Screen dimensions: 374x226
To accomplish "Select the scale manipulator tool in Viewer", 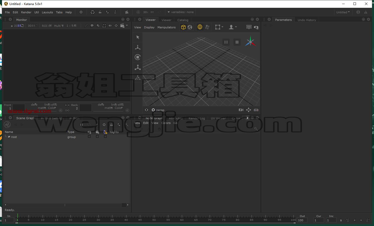I will coord(138,67).
